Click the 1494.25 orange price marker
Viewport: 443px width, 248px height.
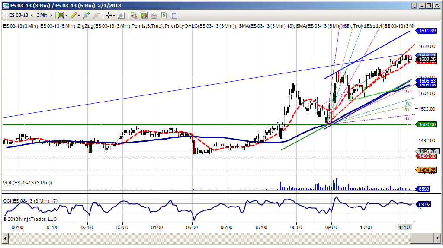tap(427, 170)
